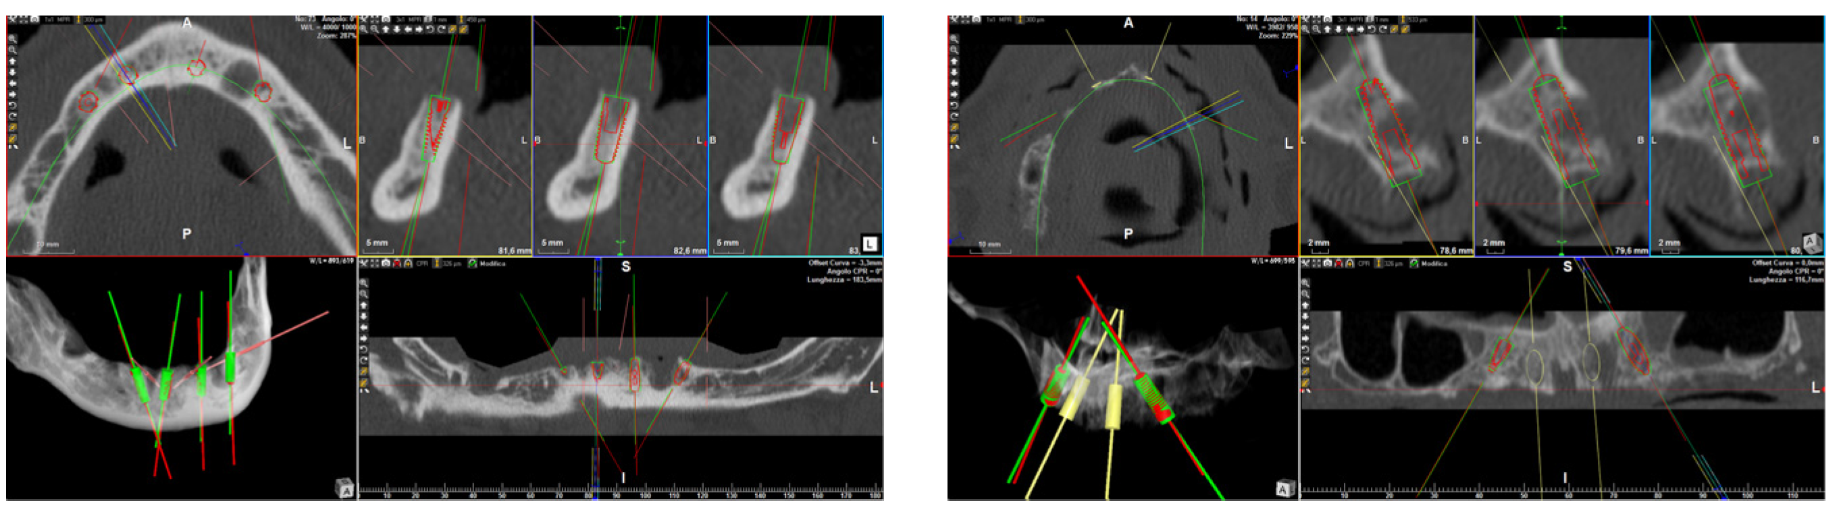Toggle the lock icon in maxilla CPR toolbar

(x=1349, y=264)
